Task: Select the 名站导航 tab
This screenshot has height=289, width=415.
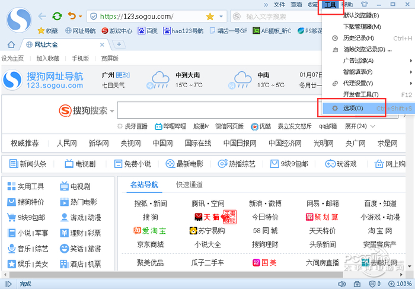Action: pyautogui.click(x=144, y=185)
